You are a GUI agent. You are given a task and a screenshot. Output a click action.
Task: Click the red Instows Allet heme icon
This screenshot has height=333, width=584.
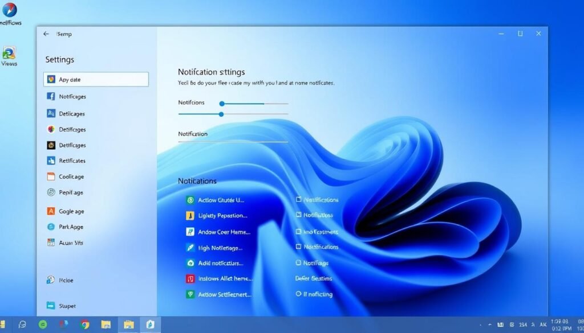[x=190, y=279]
